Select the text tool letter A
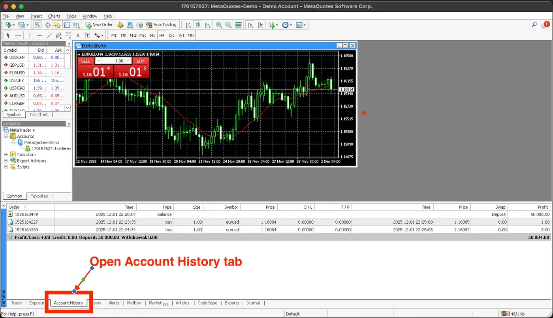This screenshot has width=553, height=318. click(x=78, y=36)
